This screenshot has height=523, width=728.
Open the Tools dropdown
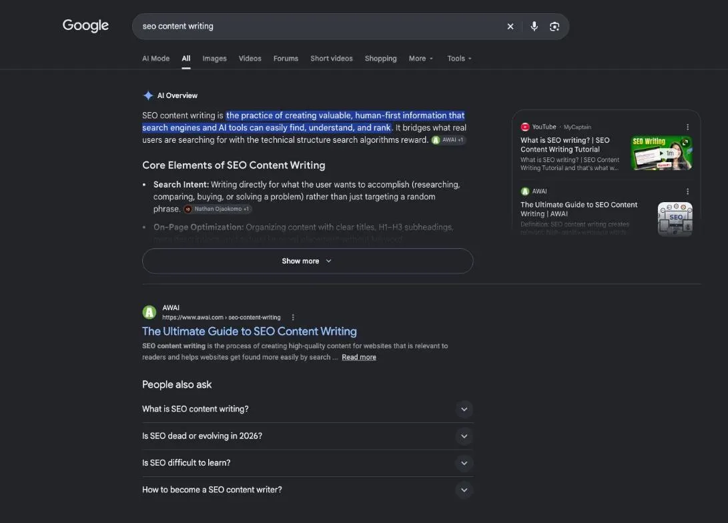pyautogui.click(x=459, y=59)
